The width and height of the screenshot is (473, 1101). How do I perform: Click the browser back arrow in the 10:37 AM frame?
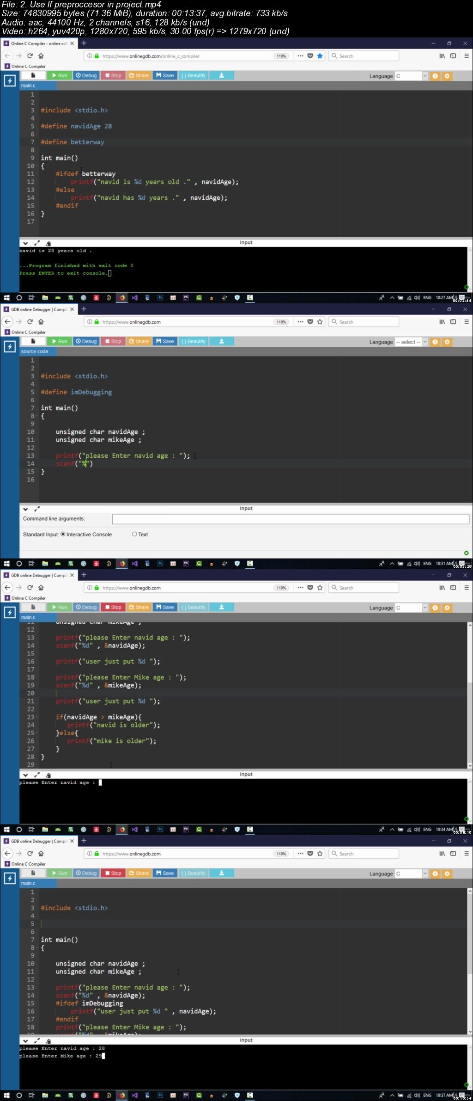pos(7,854)
